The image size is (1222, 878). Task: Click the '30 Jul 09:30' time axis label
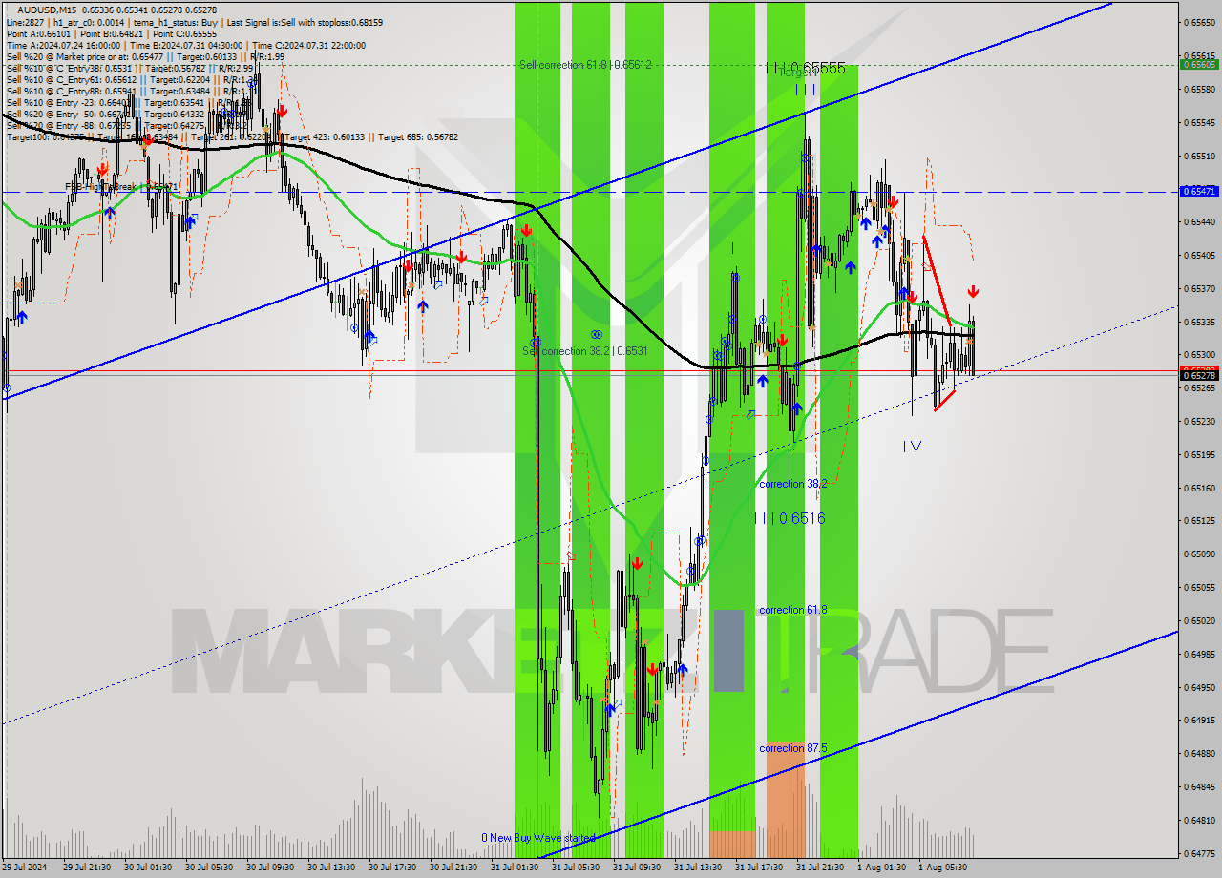269,868
